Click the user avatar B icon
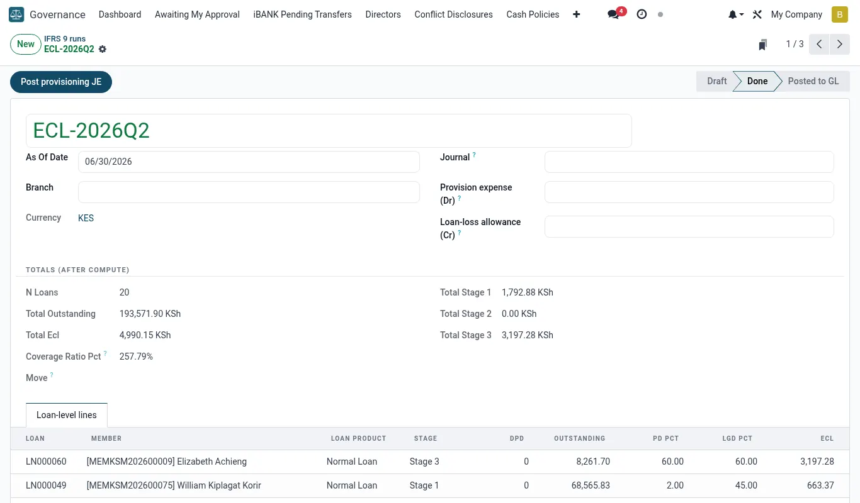 (x=840, y=14)
